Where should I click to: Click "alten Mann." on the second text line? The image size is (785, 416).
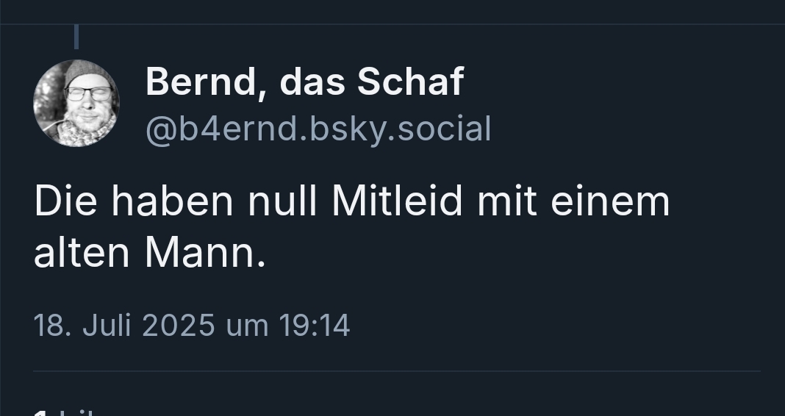coord(149,252)
